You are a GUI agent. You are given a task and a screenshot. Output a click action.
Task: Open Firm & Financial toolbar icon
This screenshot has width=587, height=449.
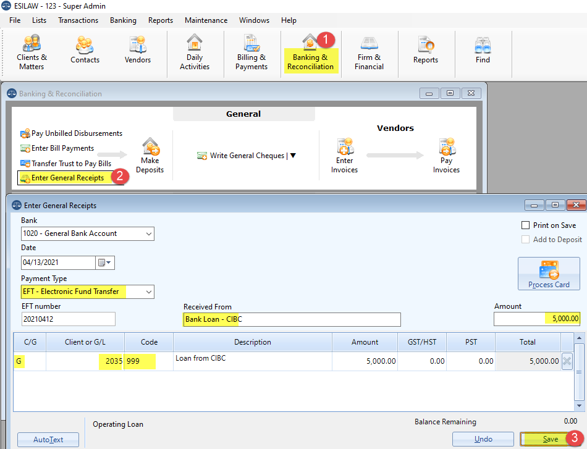pyautogui.click(x=369, y=52)
